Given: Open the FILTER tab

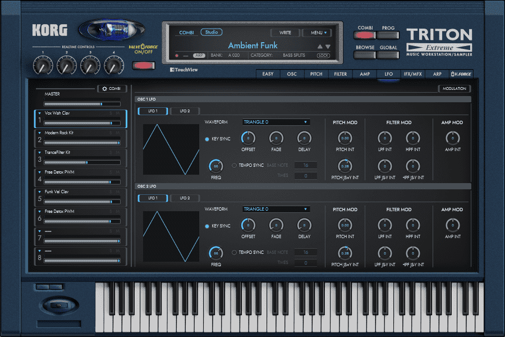Looking at the screenshot, I should (341, 74).
